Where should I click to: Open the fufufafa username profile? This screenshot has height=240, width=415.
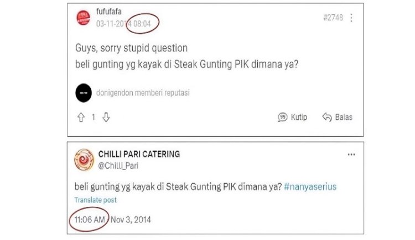(x=109, y=12)
